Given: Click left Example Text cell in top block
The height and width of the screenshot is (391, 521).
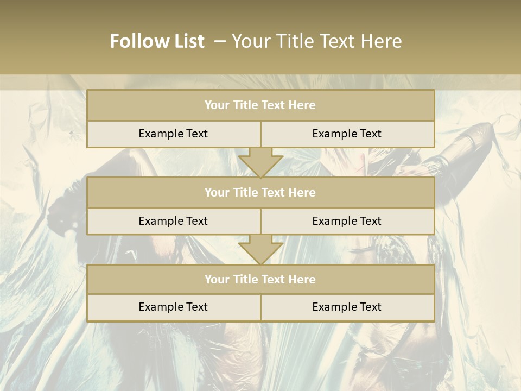Looking at the screenshot, I should pyautogui.click(x=173, y=134).
